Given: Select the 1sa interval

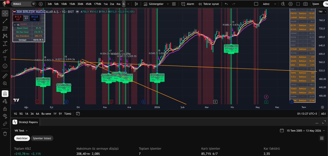Looking at the screenshot, I should [106, 4].
